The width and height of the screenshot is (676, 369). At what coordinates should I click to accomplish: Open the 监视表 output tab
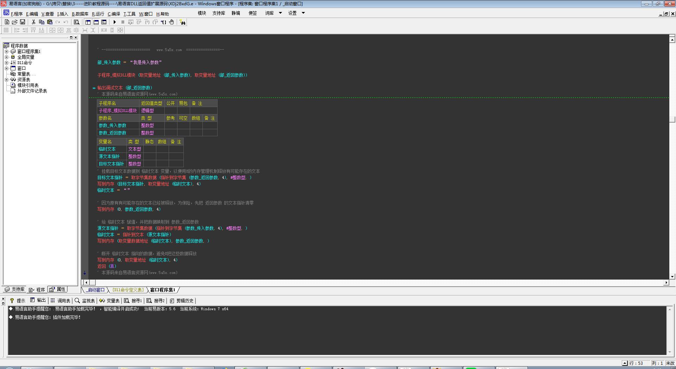tap(85, 301)
